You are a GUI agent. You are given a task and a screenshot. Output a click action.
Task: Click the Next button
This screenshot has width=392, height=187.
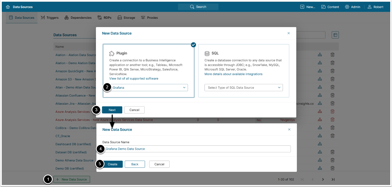112,110
